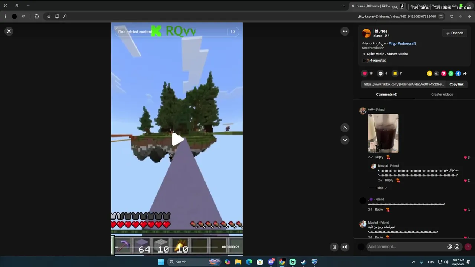This screenshot has width=475, height=267.
Task: Click the Friends follow status button
Action: click(455, 33)
